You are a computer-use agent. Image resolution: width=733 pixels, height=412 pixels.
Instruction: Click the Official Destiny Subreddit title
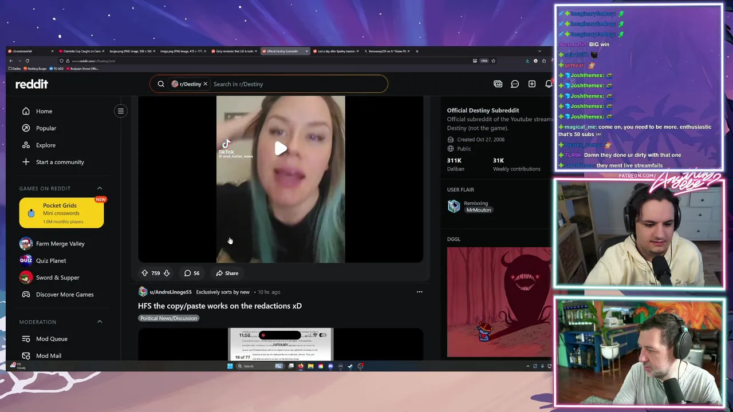pyautogui.click(x=483, y=110)
